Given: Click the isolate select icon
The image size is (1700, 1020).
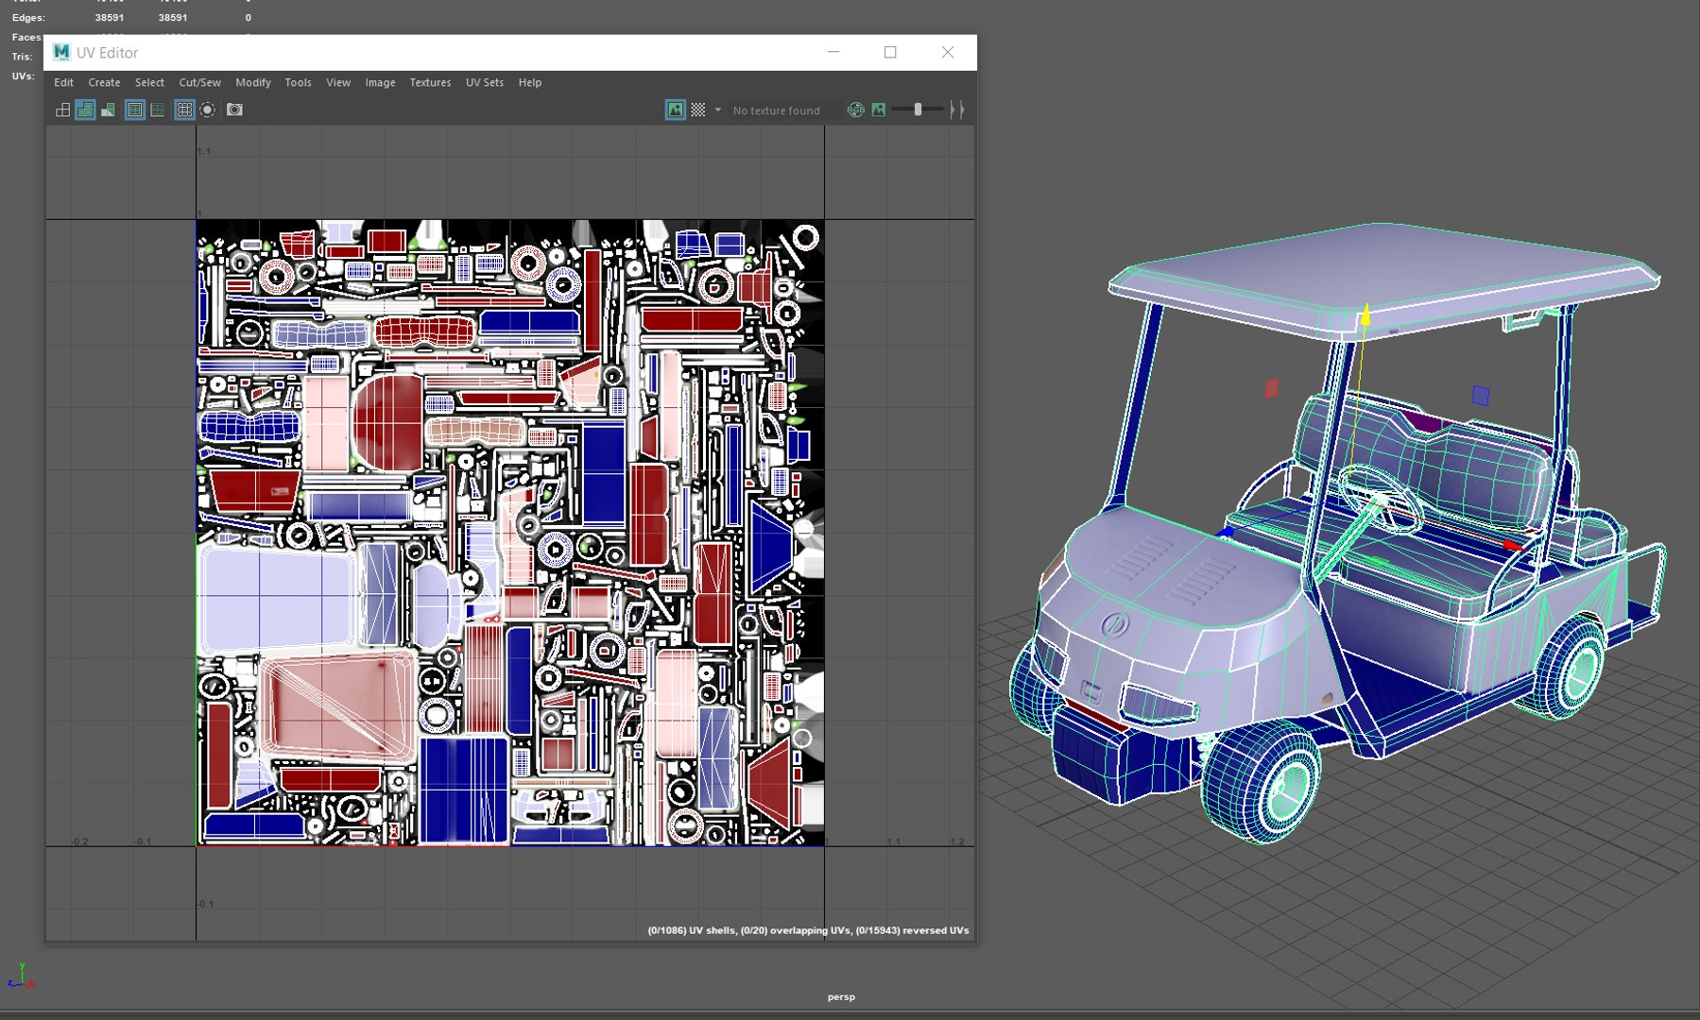Looking at the screenshot, I should (x=207, y=110).
